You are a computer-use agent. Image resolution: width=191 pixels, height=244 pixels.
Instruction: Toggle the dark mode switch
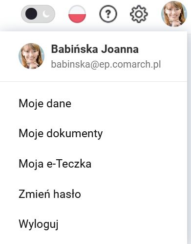(38, 14)
